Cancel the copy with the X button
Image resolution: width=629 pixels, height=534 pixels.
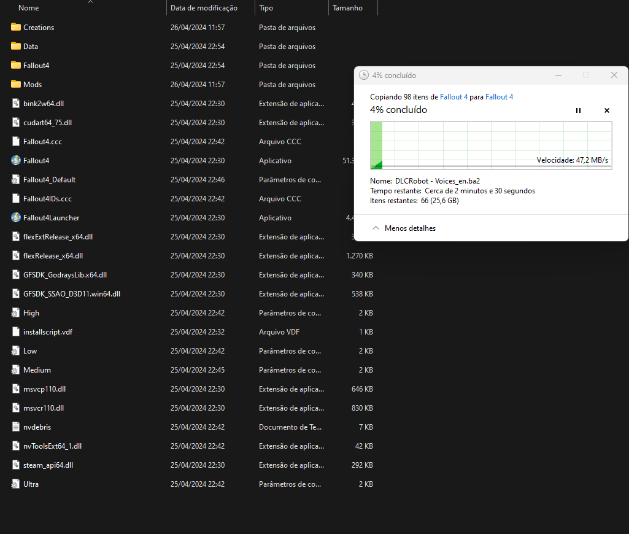(x=606, y=110)
